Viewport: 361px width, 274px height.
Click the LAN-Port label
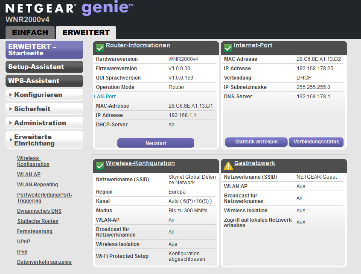(x=105, y=97)
